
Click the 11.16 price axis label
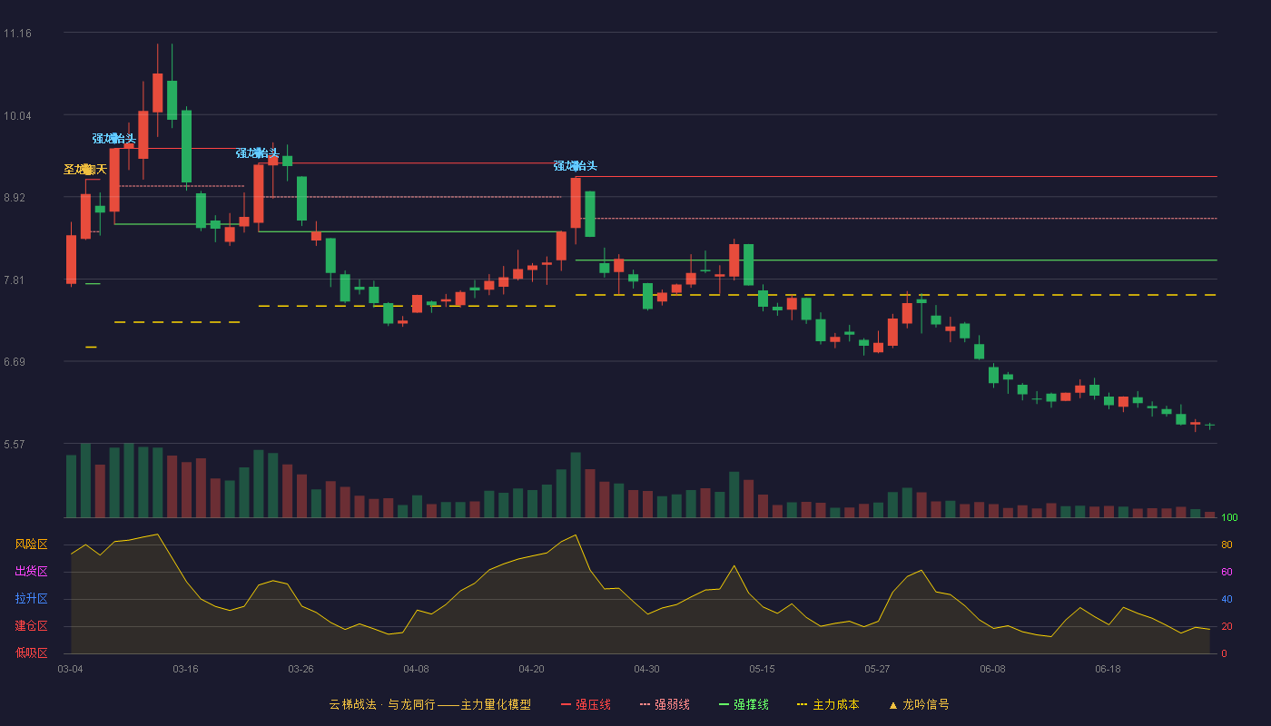tap(17, 34)
